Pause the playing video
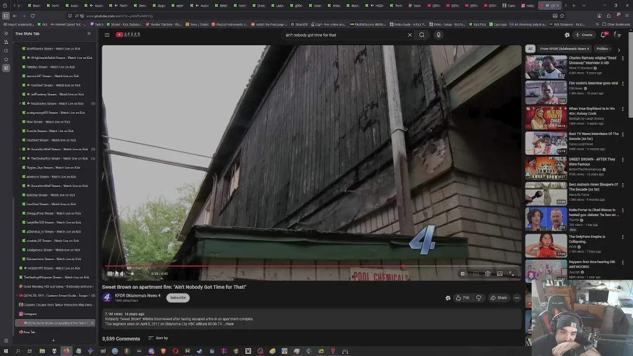633x356 pixels. tap(110, 273)
